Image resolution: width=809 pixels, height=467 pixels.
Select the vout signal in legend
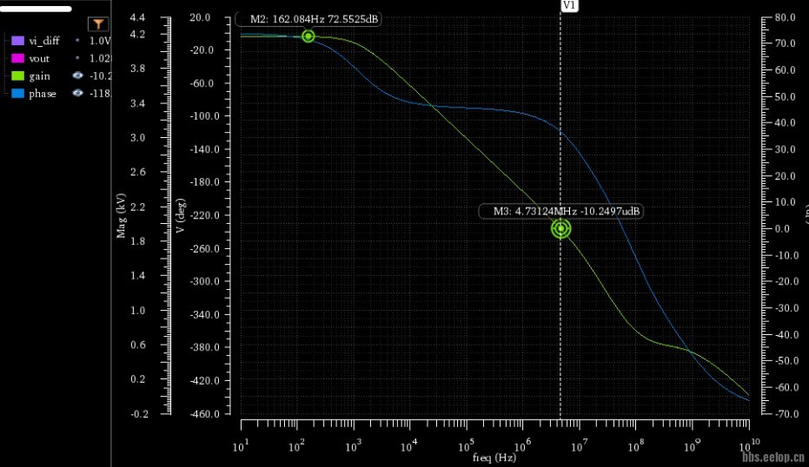(x=39, y=58)
